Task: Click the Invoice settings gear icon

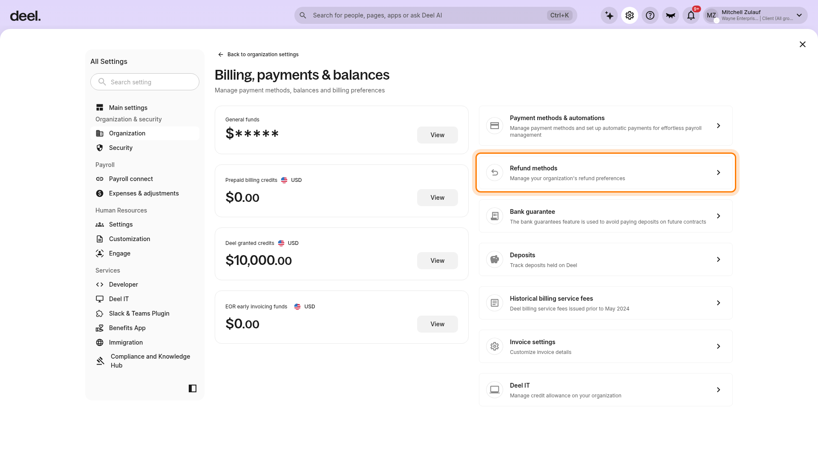Action: (495, 346)
